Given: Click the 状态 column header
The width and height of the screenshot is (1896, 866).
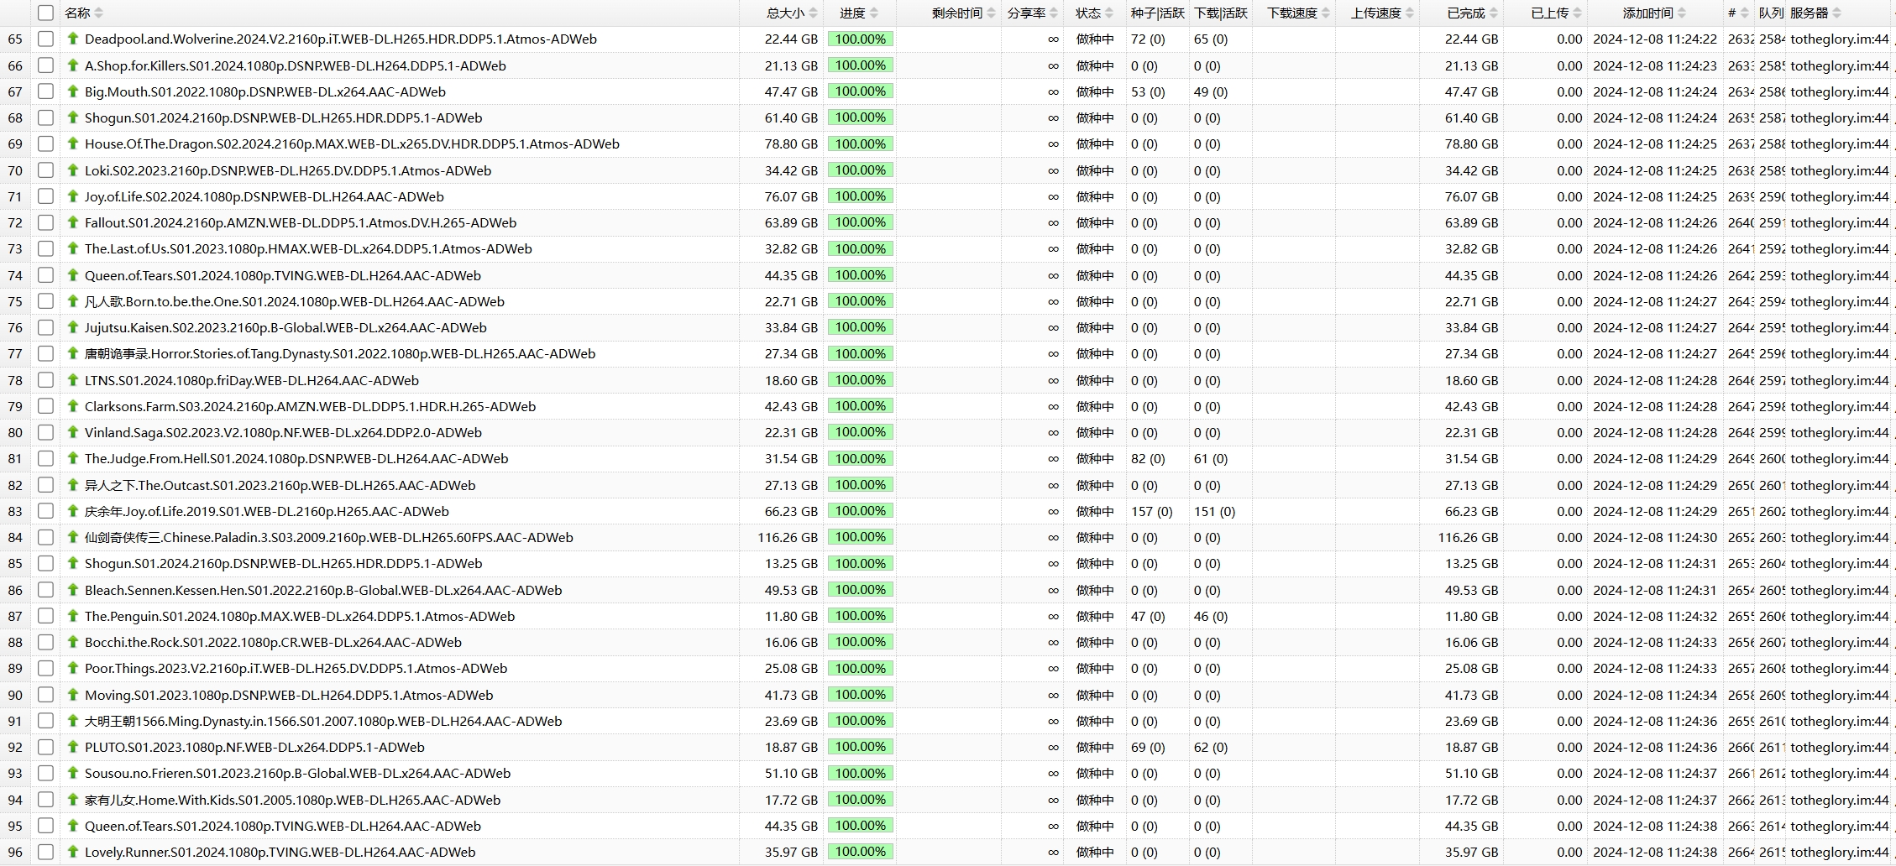Looking at the screenshot, I should point(1088,13).
